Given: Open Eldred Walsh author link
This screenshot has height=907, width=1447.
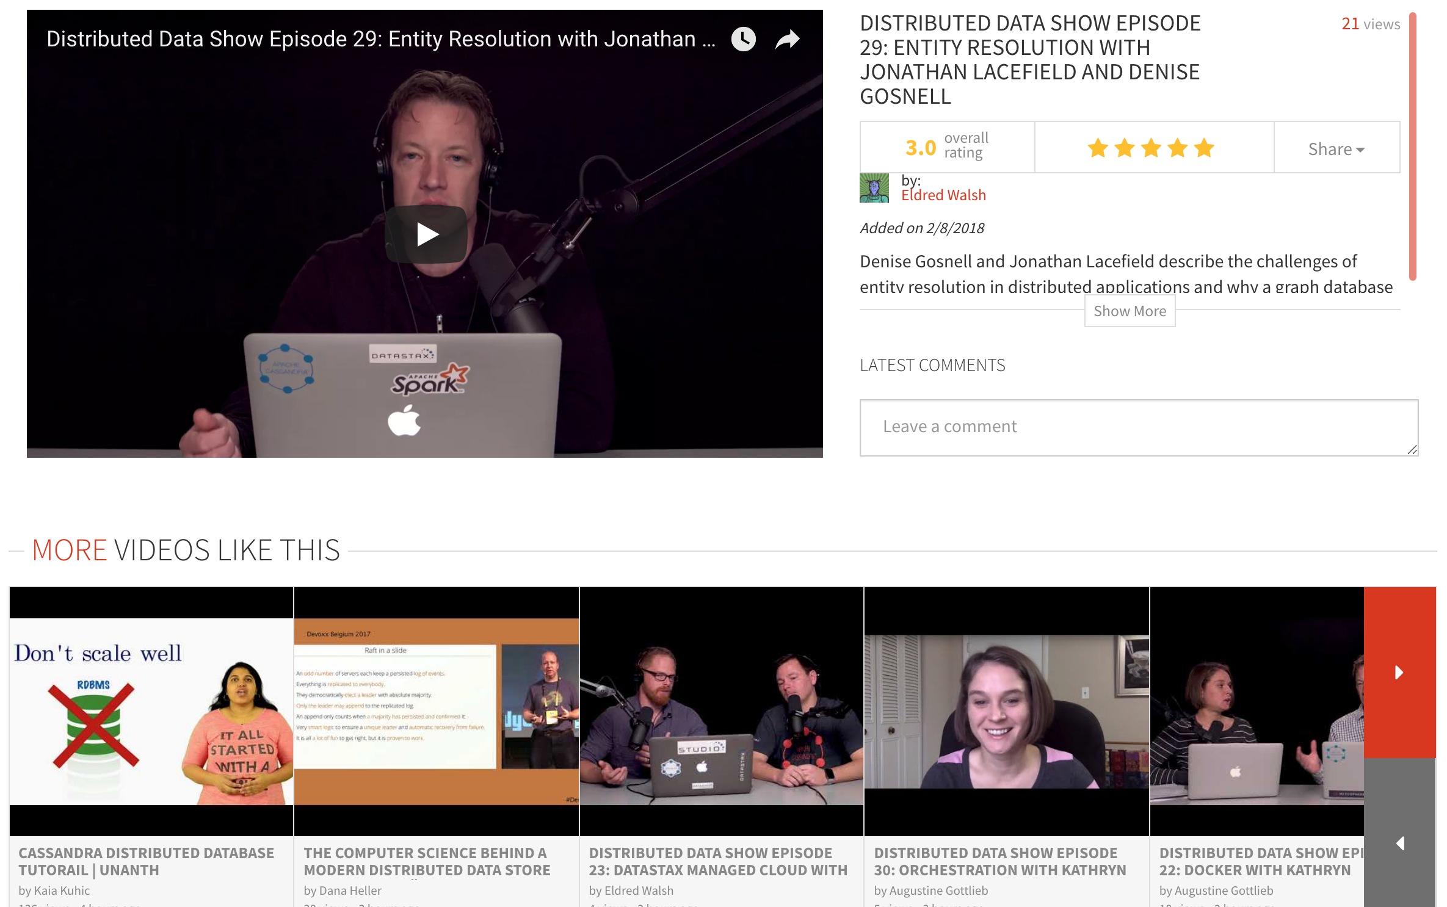Looking at the screenshot, I should click(x=943, y=195).
